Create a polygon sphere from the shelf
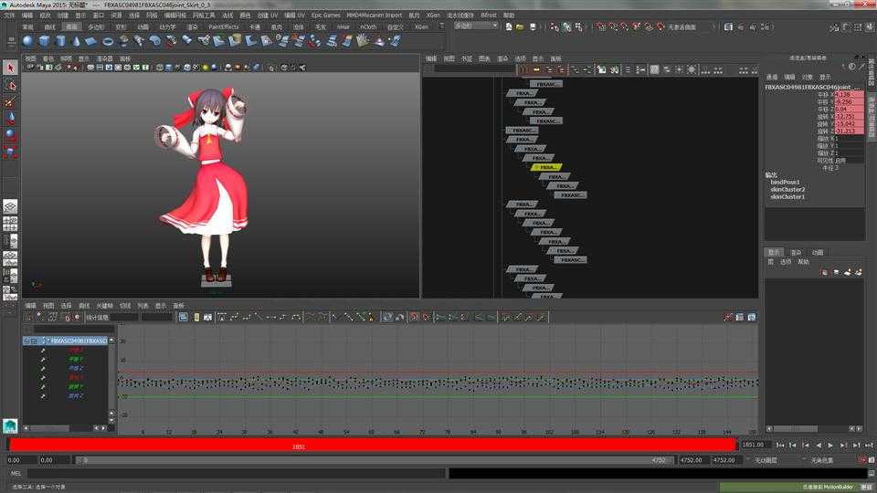This screenshot has width=877, height=493. point(28,41)
